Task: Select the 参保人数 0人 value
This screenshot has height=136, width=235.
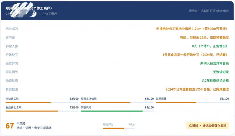Action: (x=210, y=46)
